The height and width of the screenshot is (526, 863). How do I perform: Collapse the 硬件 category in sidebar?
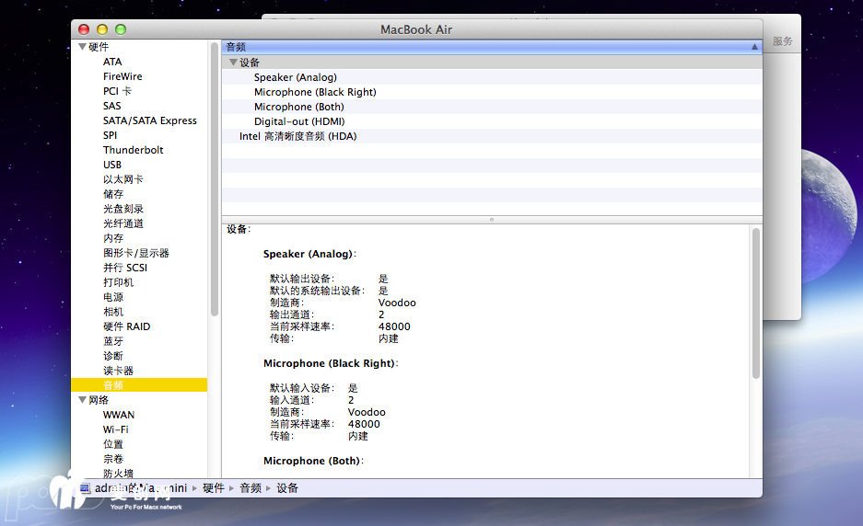click(82, 47)
